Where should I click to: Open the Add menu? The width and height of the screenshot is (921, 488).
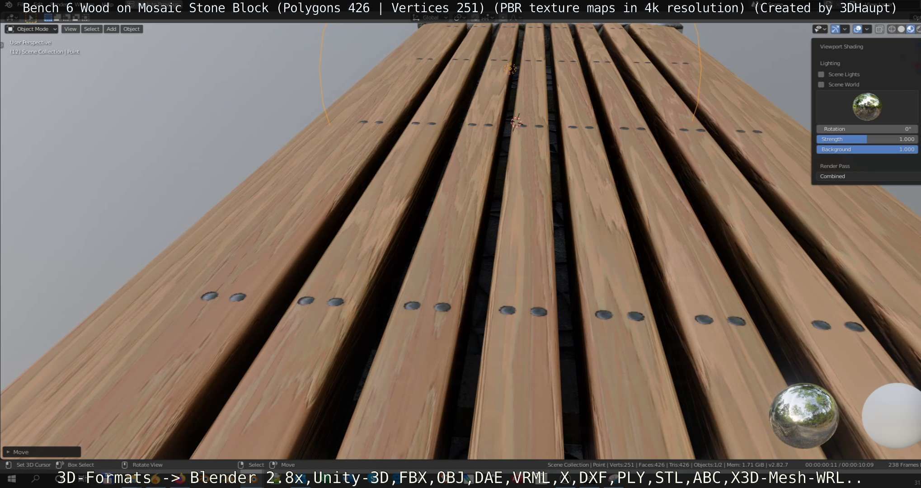[x=111, y=29]
